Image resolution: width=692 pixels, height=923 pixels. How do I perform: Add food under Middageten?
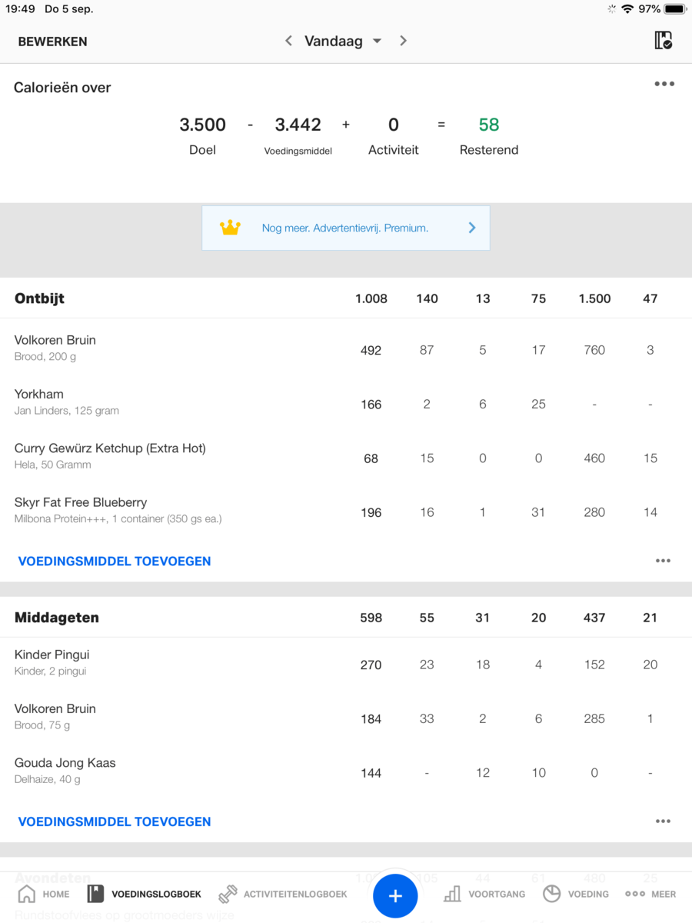[115, 821]
